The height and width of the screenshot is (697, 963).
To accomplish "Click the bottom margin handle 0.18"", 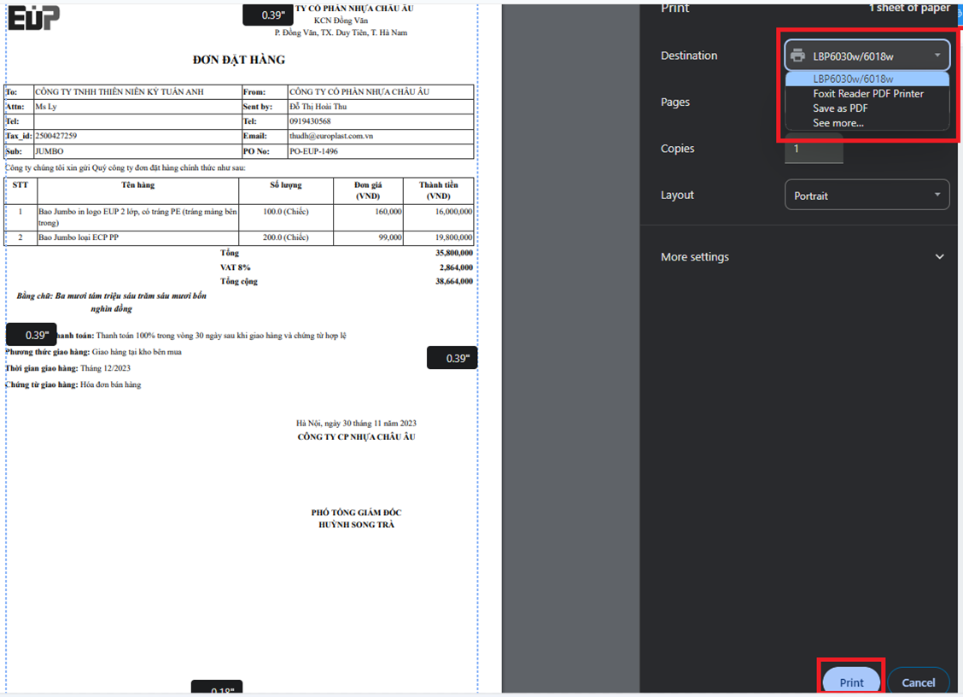I will click(217, 688).
